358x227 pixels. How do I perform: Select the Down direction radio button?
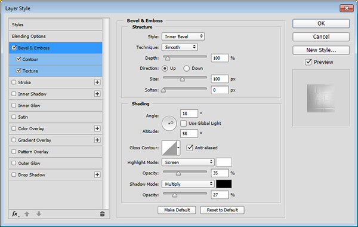pyautogui.click(x=186, y=68)
